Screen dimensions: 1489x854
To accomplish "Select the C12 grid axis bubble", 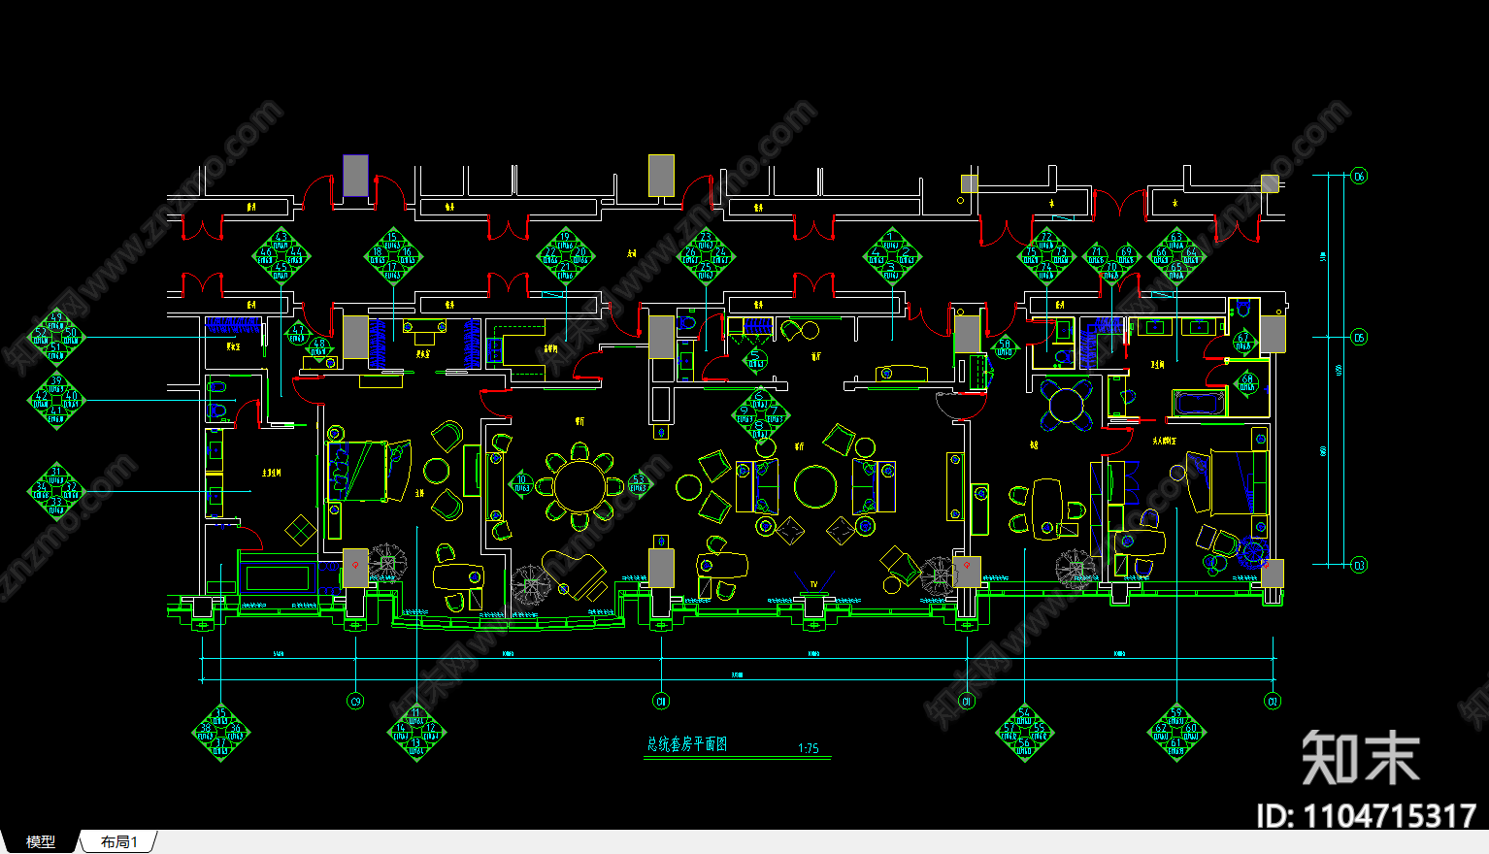I will coord(1273,701).
